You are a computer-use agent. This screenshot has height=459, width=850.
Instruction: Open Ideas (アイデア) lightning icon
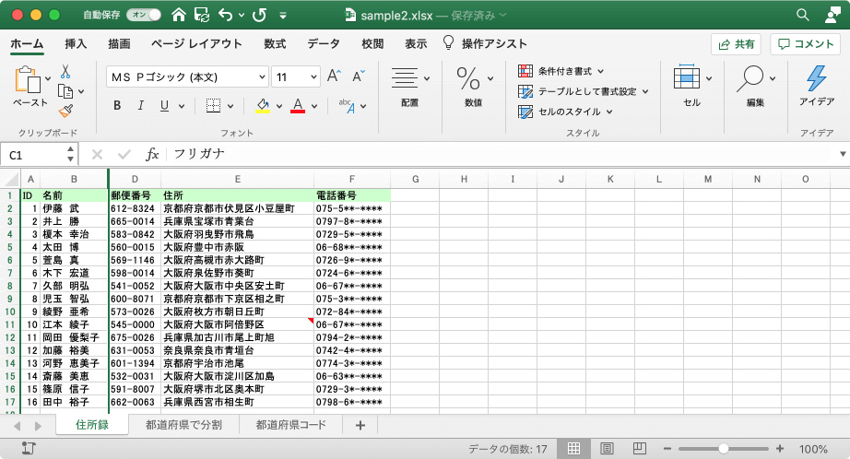tap(817, 78)
